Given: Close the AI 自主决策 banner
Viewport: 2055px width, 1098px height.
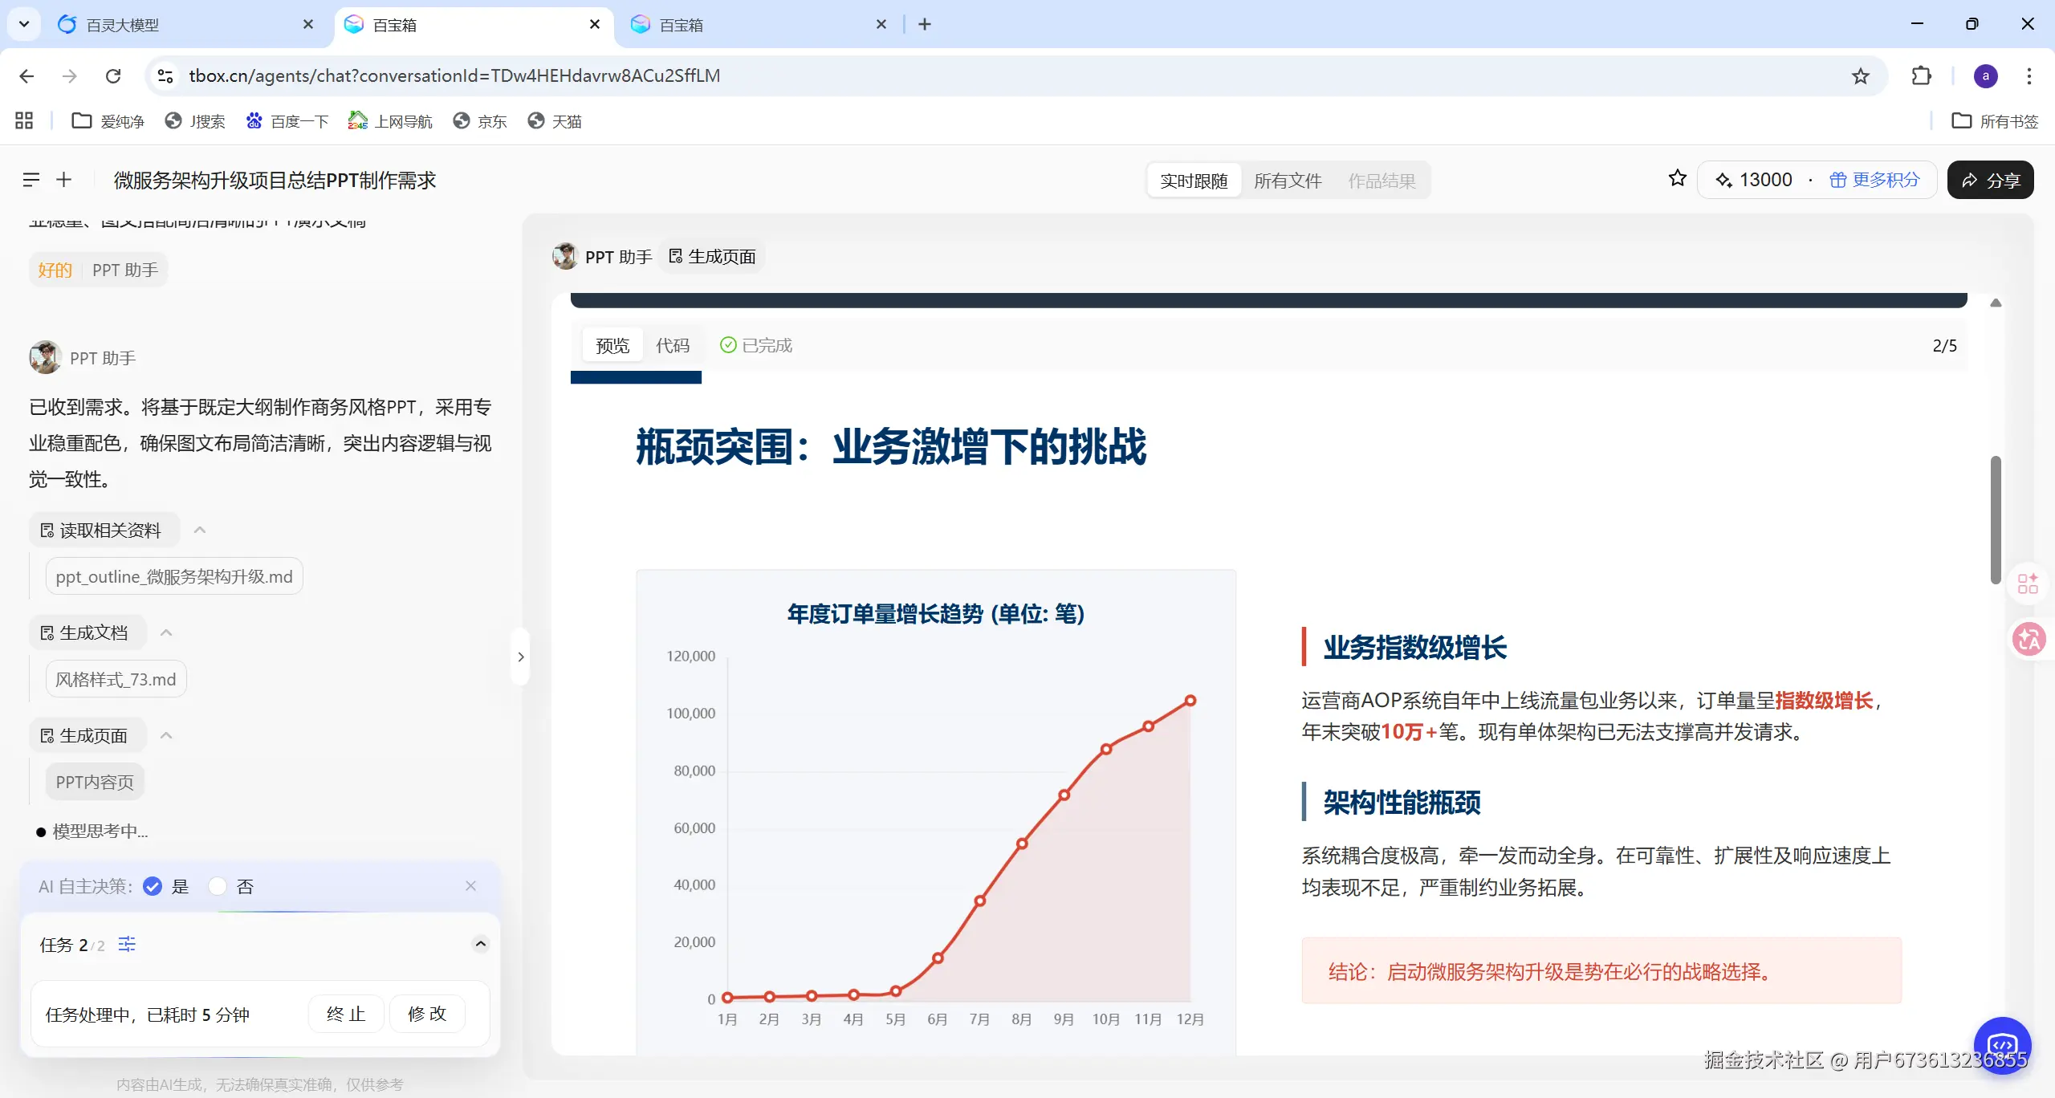Looking at the screenshot, I should pos(470,886).
